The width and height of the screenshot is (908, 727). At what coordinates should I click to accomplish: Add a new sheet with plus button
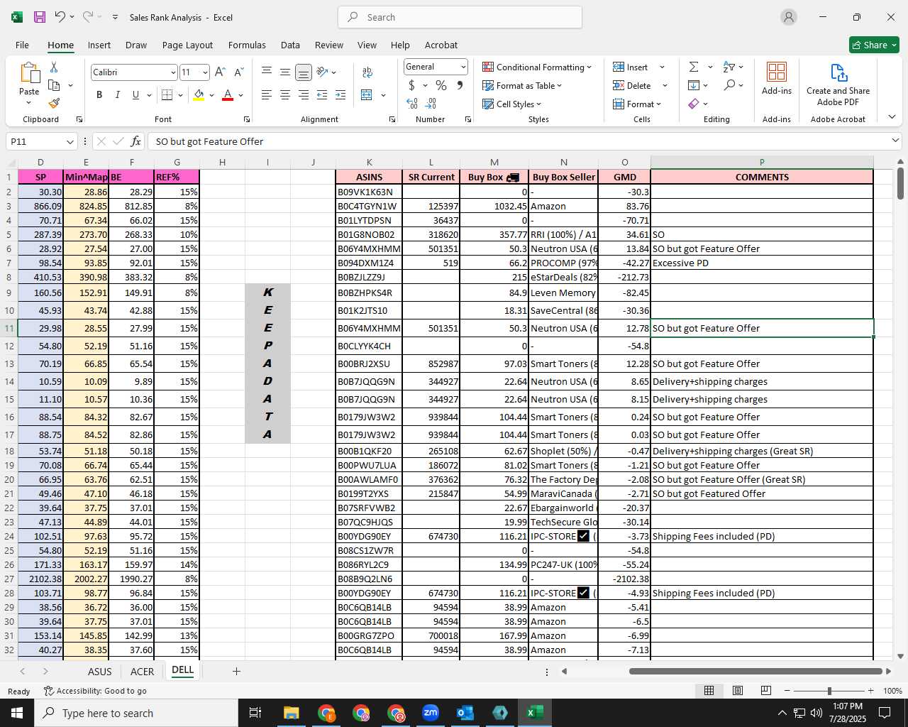tap(236, 671)
